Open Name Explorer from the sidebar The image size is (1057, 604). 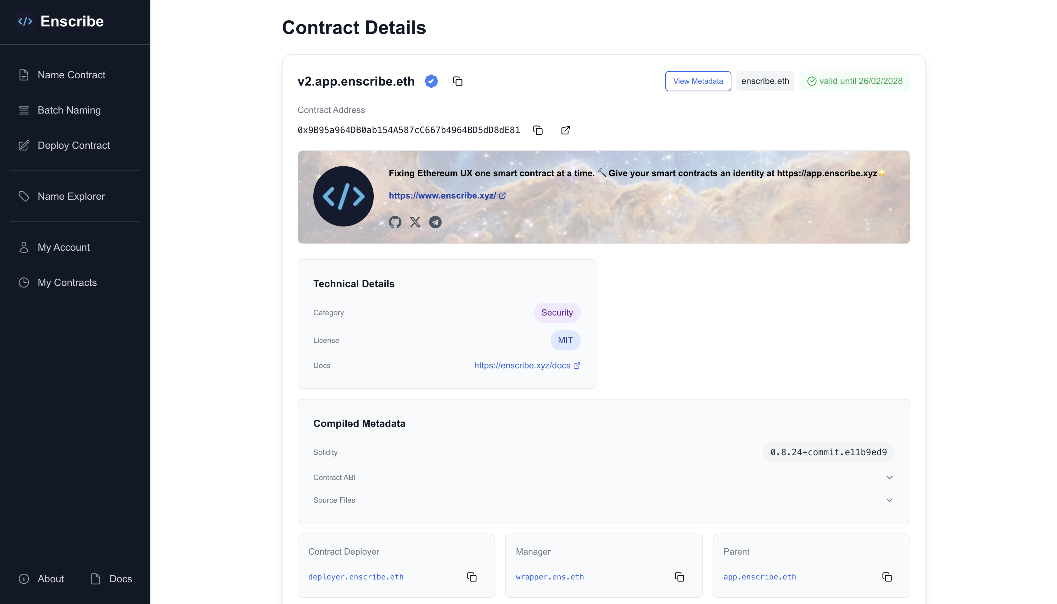click(x=71, y=196)
